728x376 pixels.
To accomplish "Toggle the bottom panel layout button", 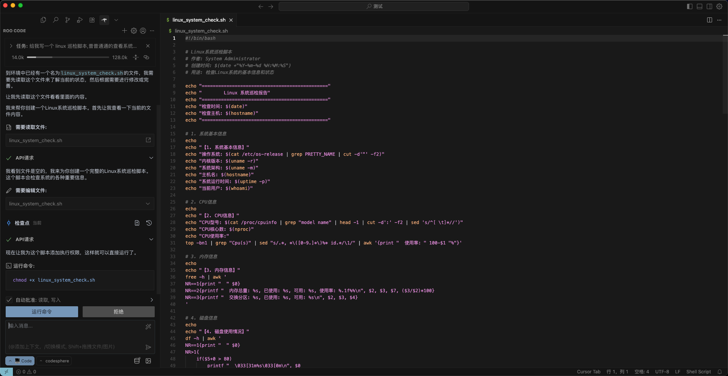I will tap(699, 6).
